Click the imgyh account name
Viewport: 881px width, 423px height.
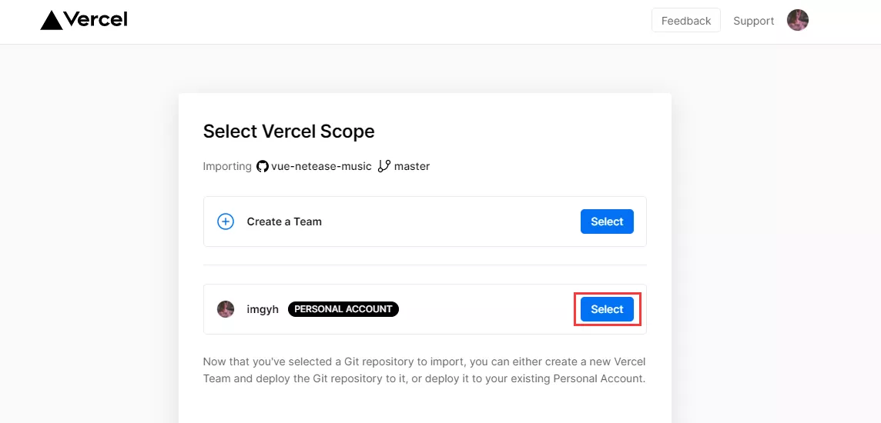(x=263, y=309)
